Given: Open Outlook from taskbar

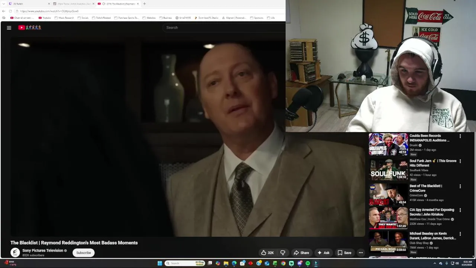Looking at the screenshot, I should 267,264.
